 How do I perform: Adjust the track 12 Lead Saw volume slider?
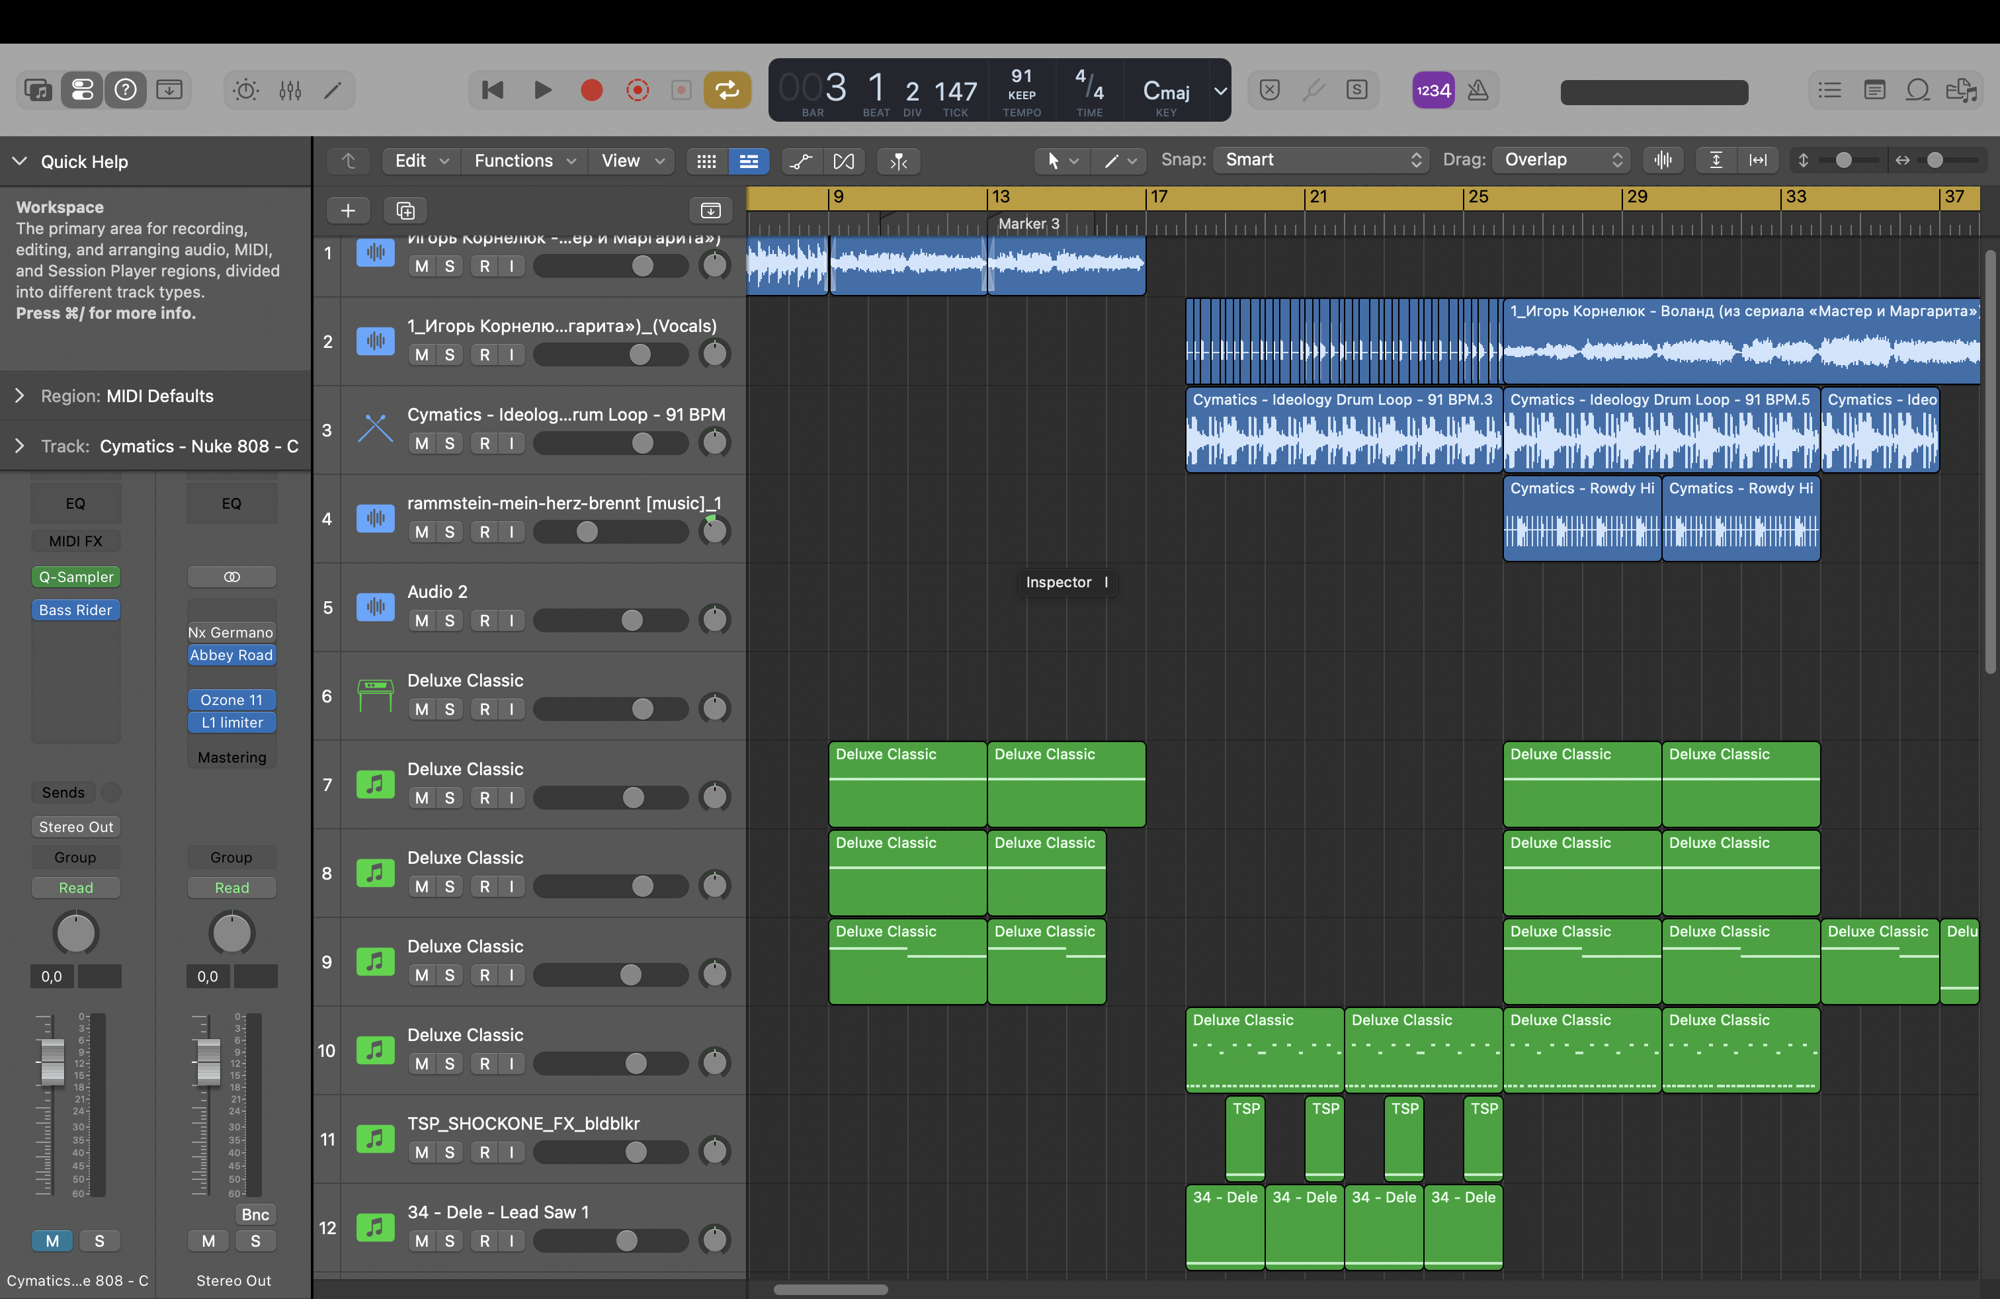pos(611,1240)
